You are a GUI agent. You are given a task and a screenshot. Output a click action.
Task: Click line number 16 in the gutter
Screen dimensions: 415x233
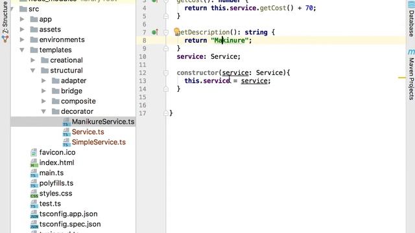(x=143, y=105)
